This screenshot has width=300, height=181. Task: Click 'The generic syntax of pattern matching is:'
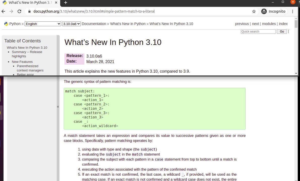pos(98,82)
